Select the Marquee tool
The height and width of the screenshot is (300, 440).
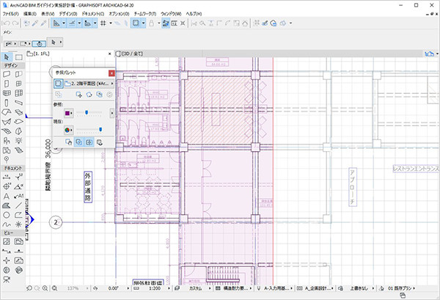(x=19, y=57)
